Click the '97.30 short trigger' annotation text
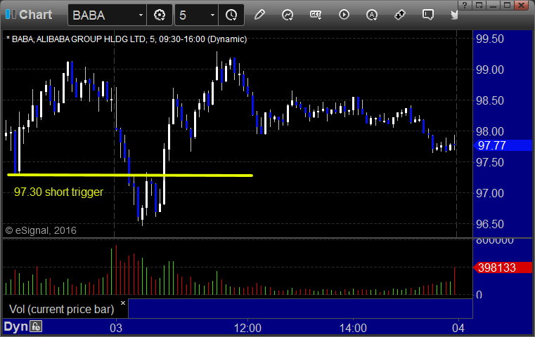 point(58,192)
